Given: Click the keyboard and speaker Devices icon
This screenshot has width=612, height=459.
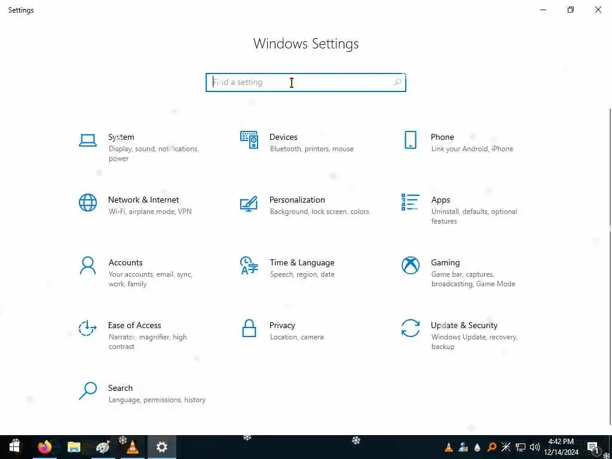Looking at the screenshot, I should [249, 140].
